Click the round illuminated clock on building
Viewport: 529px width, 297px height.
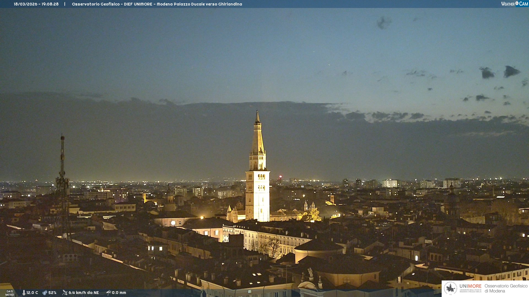173,223
